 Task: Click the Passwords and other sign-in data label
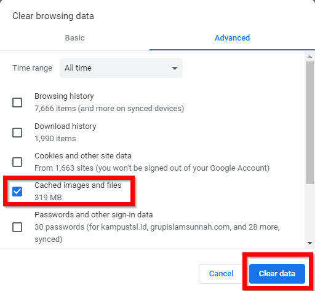(x=94, y=215)
